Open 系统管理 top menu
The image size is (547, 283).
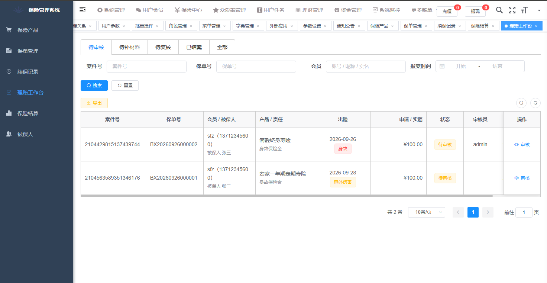pyautogui.click(x=111, y=10)
